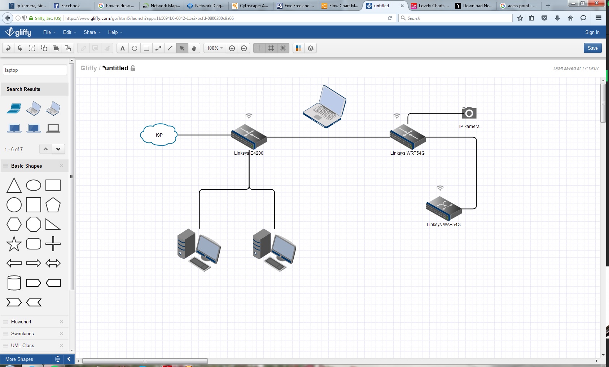Viewport: 609px width, 367px height.
Task: Select the IP kamera camera icon
Action: pos(469,113)
